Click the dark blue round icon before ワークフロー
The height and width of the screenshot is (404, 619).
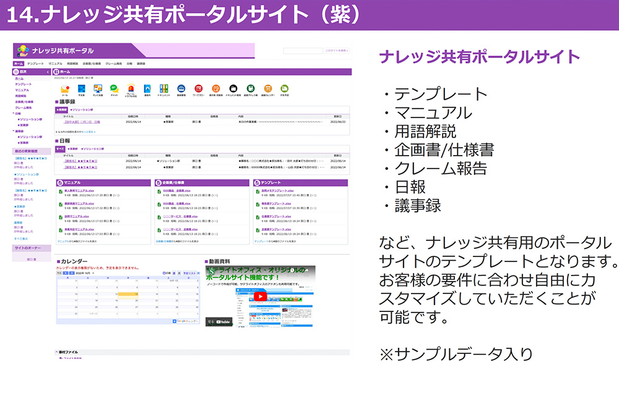pos(181,89)
